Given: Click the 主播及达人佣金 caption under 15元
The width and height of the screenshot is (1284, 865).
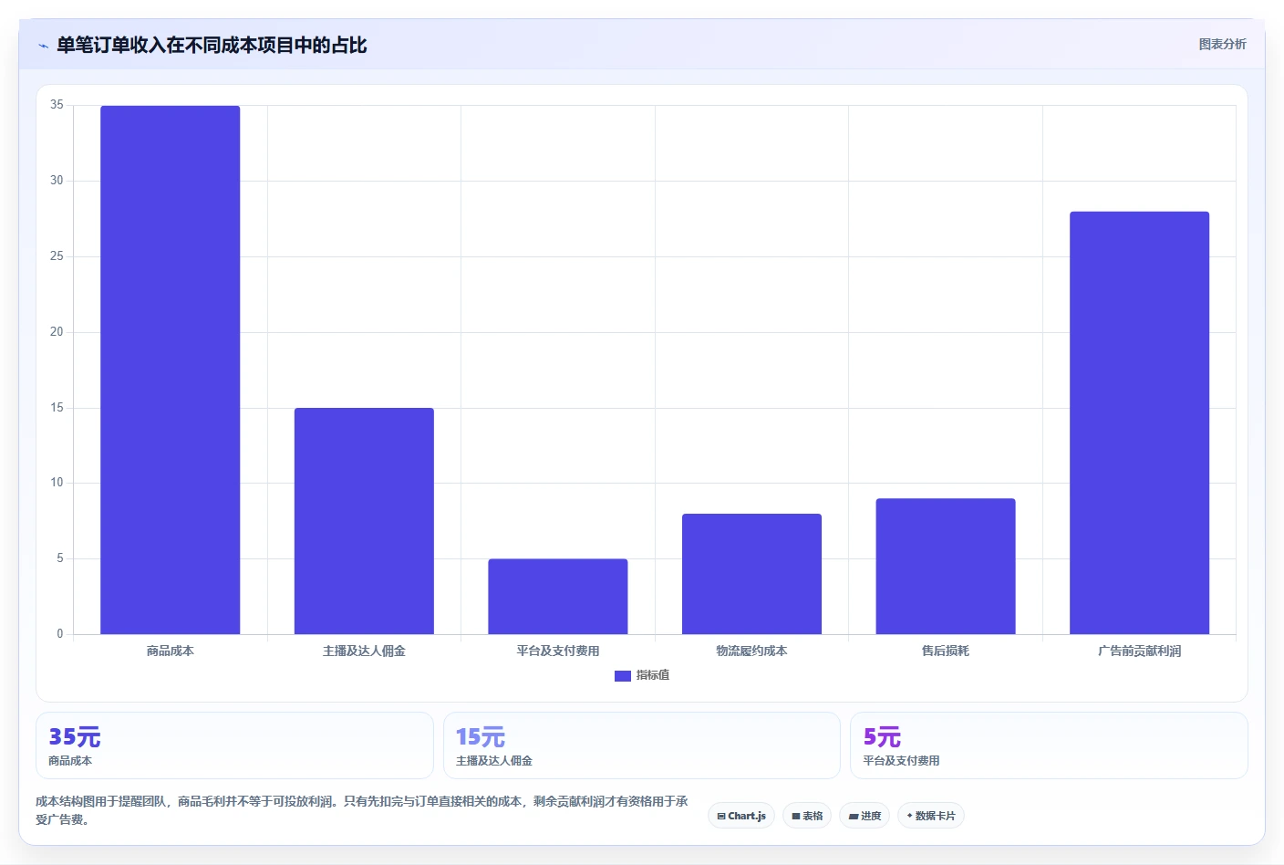Looking at the screenshot, I should click(494, 760).
